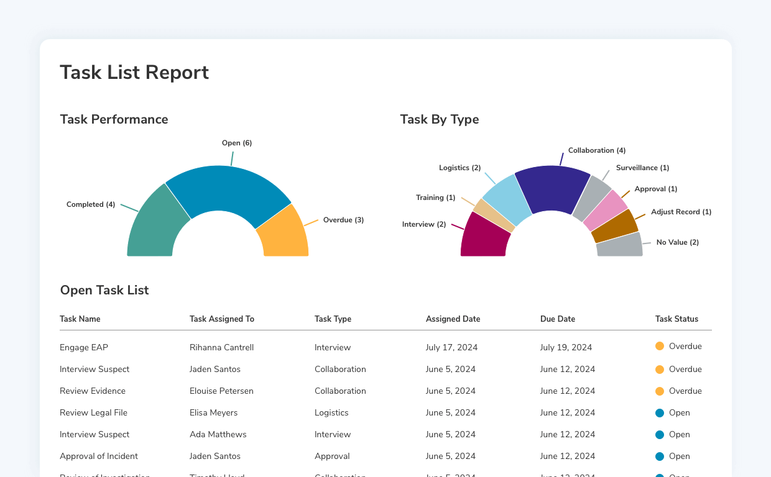
Task: Click the Collaboration slice in Task By Type chart
Action: 553,180
